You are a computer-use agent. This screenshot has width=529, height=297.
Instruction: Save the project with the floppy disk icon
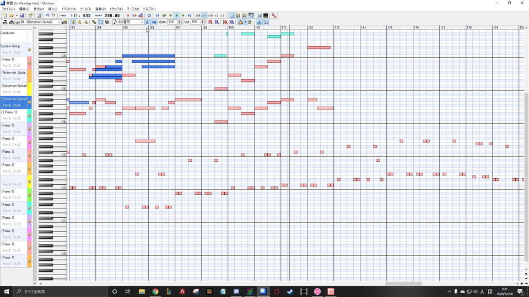click(21, 15)
